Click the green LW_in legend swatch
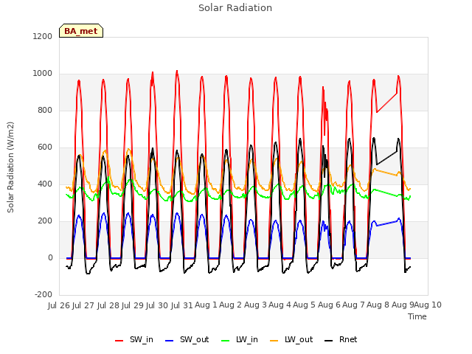472x354 pixels. [x=226, y=341]
